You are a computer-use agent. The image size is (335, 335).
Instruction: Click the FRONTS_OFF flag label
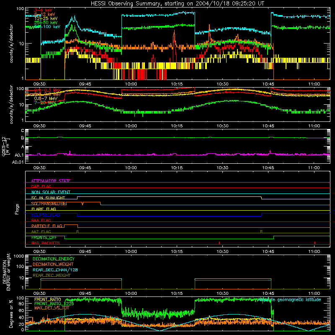tap(44, 237)
